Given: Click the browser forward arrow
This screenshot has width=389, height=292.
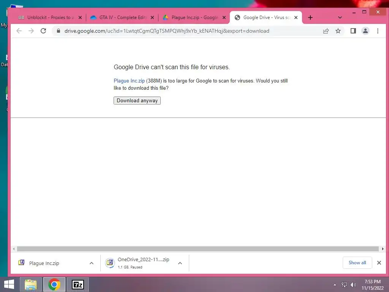Looking at the screenshot, I should pyautogui.click(x=31, y=31).
